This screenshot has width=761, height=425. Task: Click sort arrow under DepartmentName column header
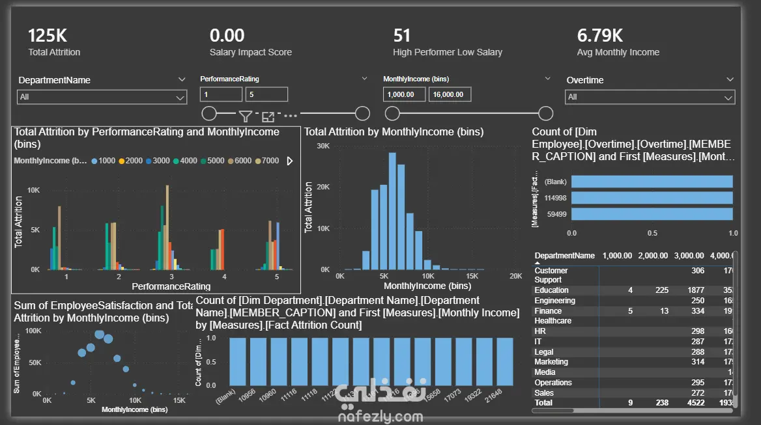pos(538,263)
